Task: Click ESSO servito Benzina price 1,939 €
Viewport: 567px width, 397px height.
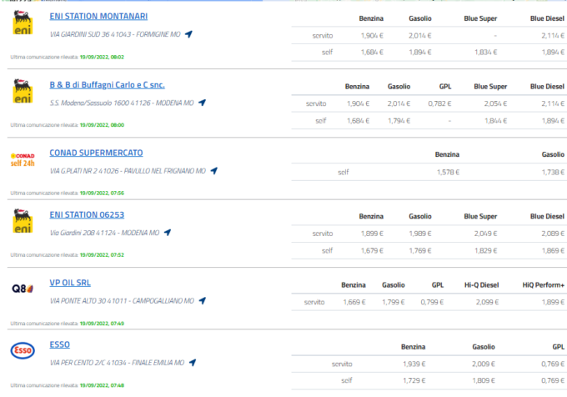Action: click(x=414, y=364)
